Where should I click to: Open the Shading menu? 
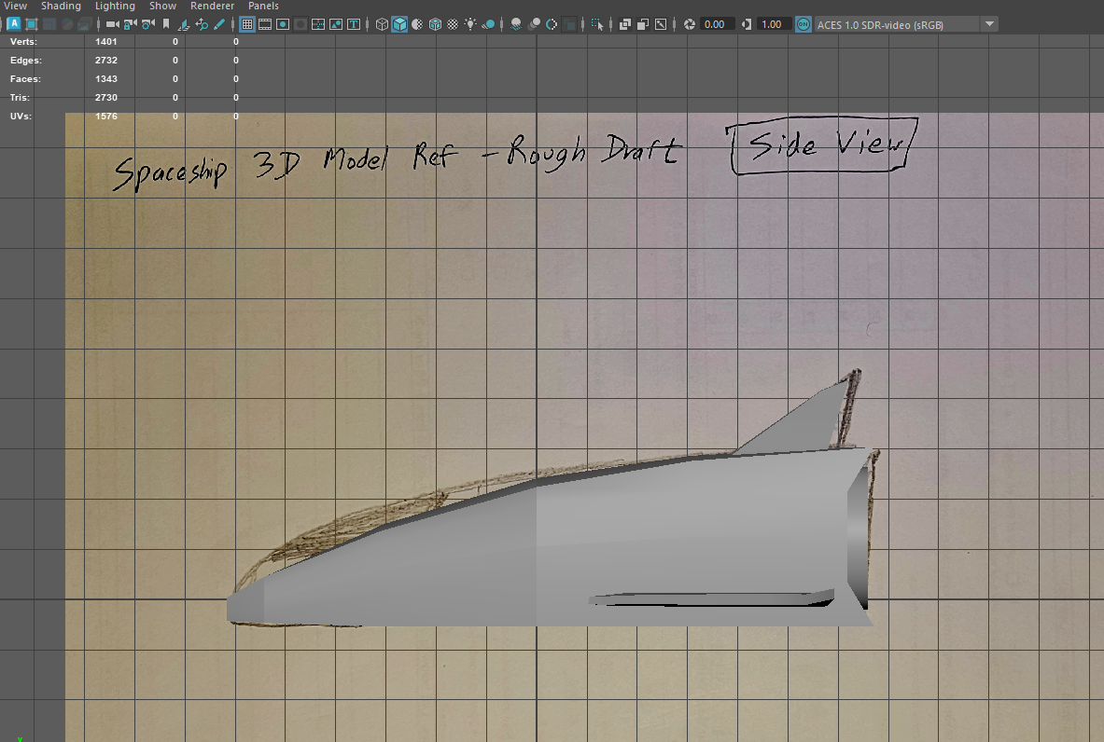tap(61, 6)
